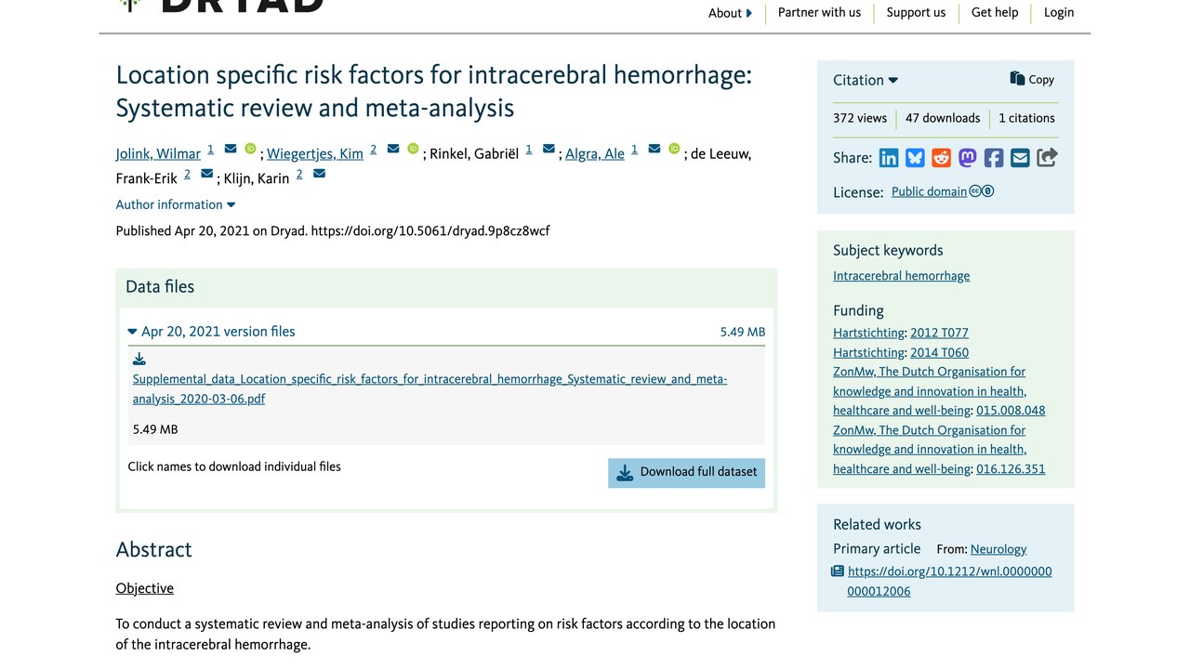Image resolution: width=1190 pixels, height=669 pixels.
Task: Open Wiegertjes, Kim author link
Action: point(315,154)
